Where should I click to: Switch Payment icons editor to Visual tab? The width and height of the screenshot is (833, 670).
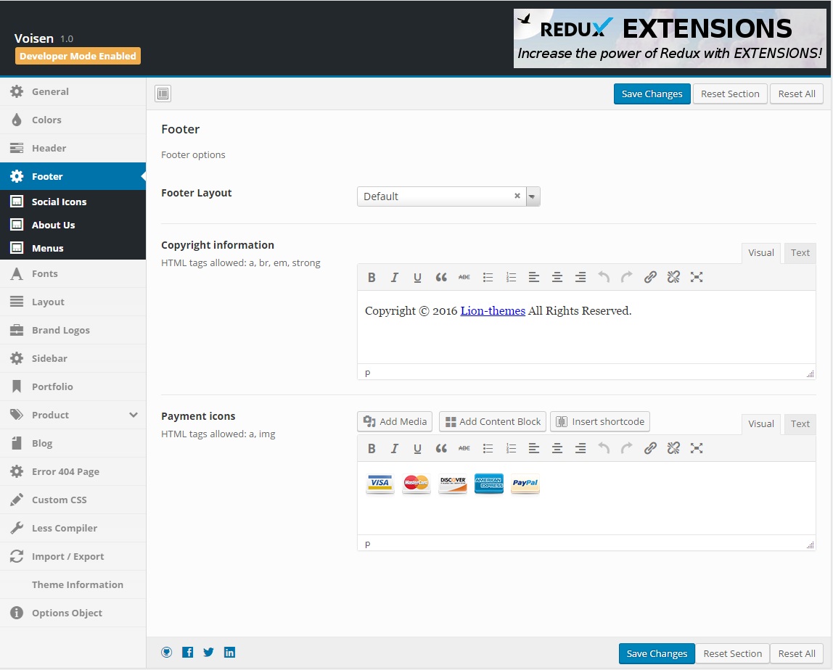761,424
